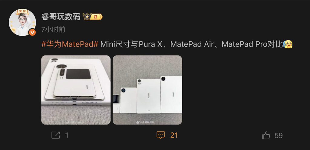Click the comment count 21
This screenshot has width=310, height=150.
tap(174, 135)
